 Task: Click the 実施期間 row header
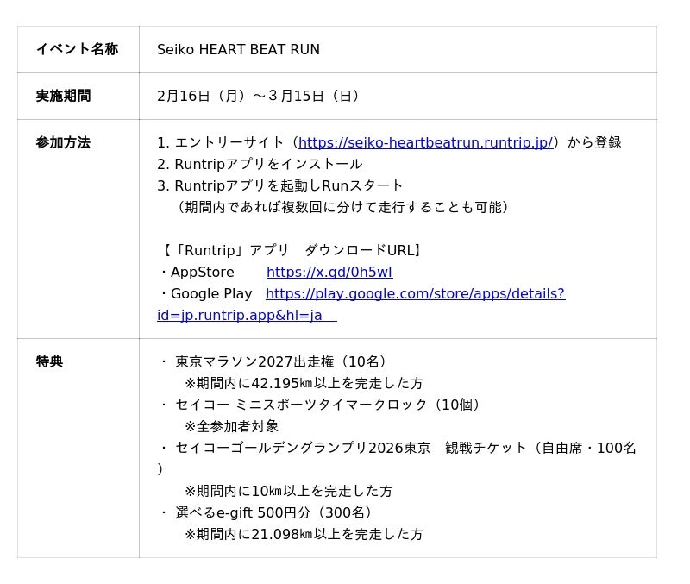(63, 96)
